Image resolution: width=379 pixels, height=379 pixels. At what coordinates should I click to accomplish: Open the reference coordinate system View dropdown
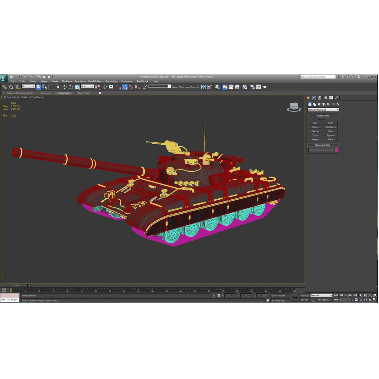[x=87, y=86]
